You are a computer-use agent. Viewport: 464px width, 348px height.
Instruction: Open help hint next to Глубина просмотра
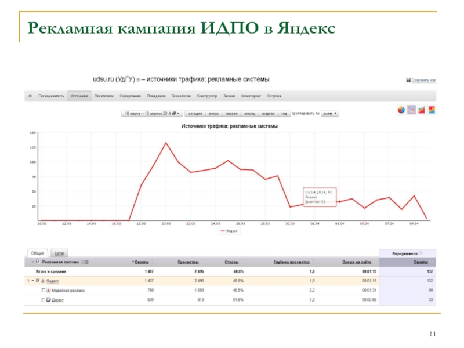(313, 262)
